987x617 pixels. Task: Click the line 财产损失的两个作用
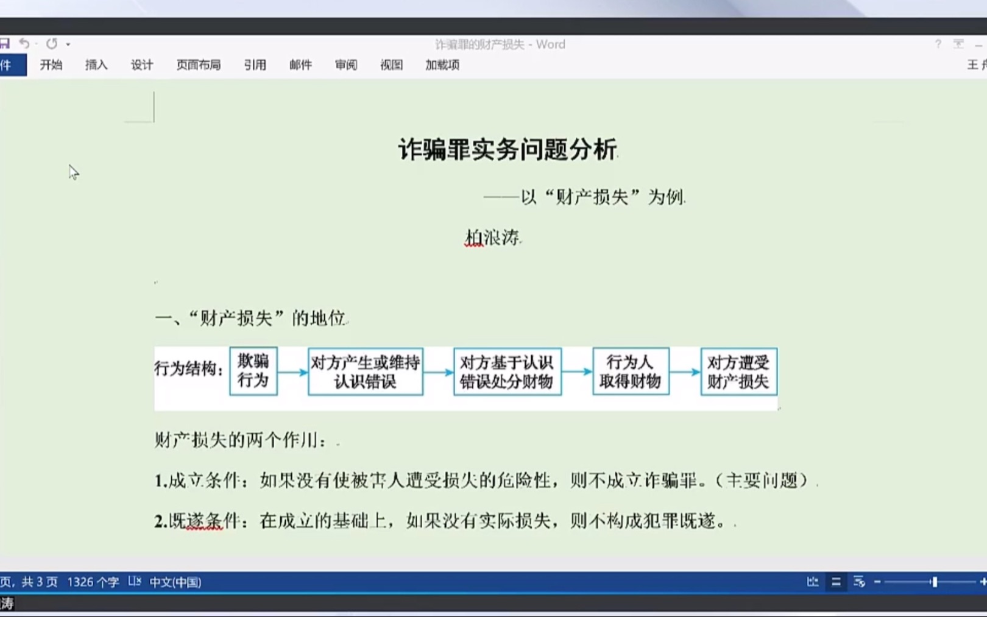tap(241, 440)
